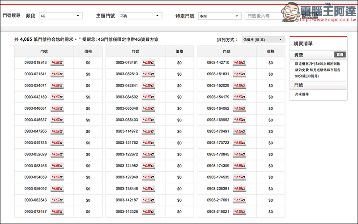
Task: Click 4.5G badge beside 0903-046081
Action: click(x=57, y=108)
